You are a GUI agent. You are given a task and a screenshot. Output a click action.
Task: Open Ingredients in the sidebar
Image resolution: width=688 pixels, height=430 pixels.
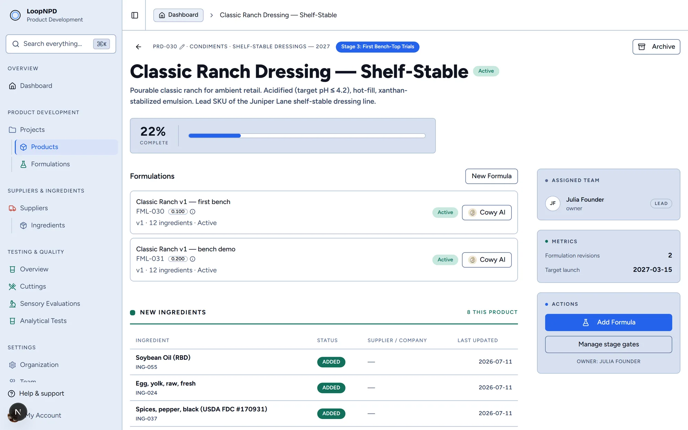[x=67, y=225]
